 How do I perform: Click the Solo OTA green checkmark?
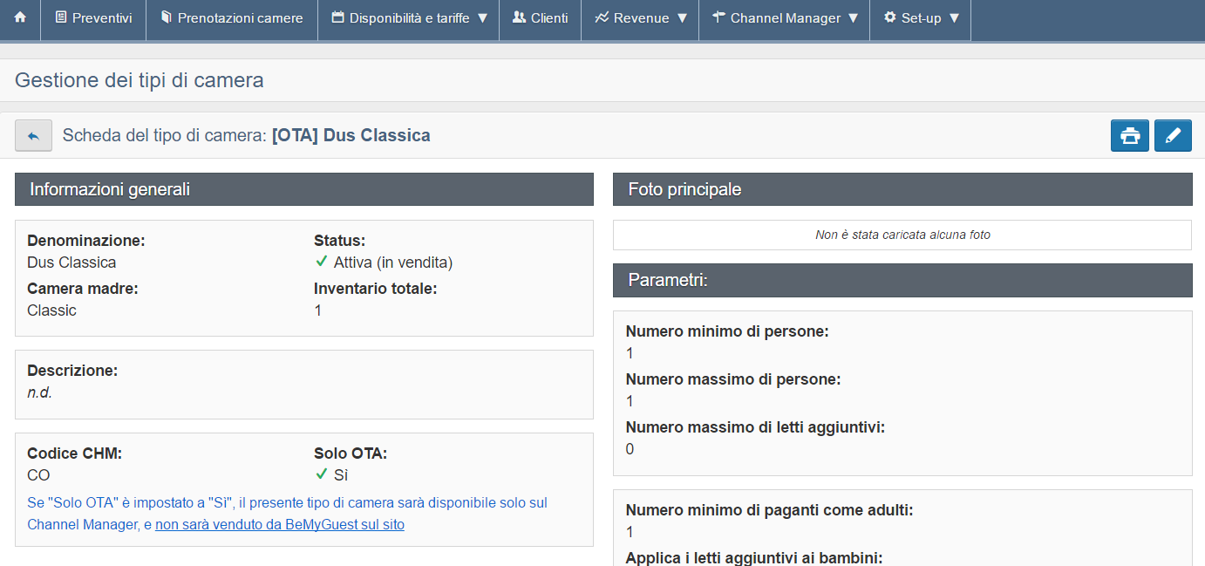coord(322,475)
